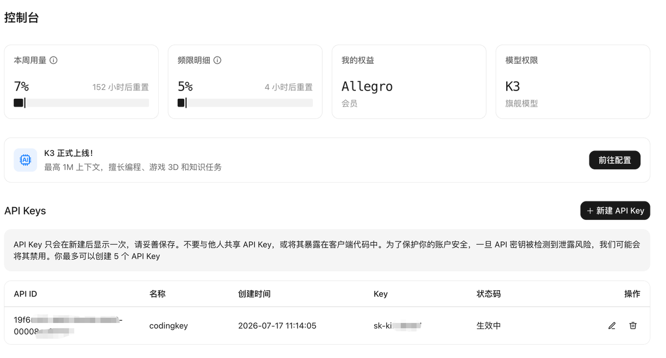The width and height of the screenshot is (666, 358).
Task: Click the 状态码 column header
Action: 488,294
